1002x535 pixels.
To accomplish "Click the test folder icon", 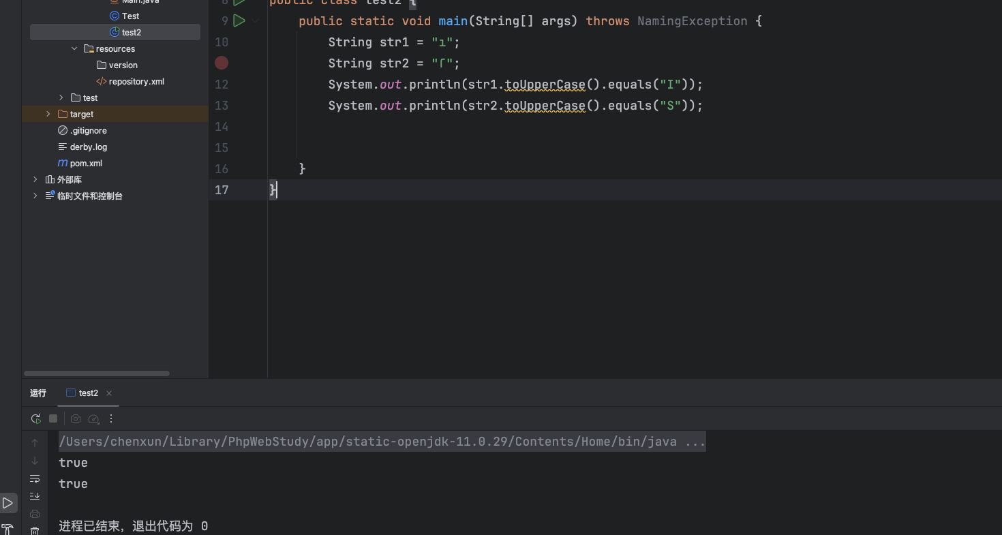I will pyautogui.click(x=76, y=97).
